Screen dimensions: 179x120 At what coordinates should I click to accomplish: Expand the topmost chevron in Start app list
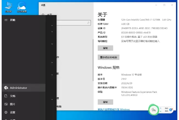click(52, 25)
